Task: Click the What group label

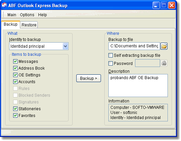Action: point(12,33)
